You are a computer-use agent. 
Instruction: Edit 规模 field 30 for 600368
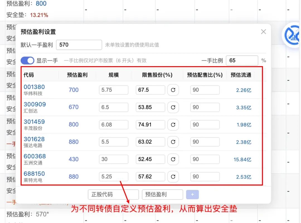(x=114, y=159)
